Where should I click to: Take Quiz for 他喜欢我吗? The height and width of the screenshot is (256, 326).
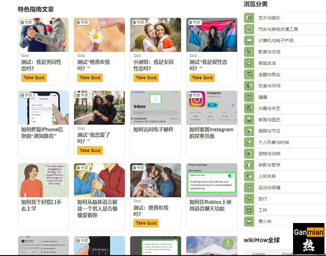tap(90, 78)
